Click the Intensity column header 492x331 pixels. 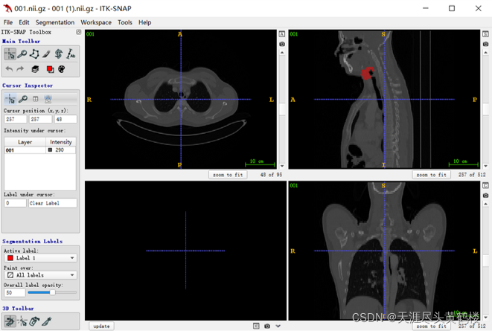pyautogui.click(x=61, y=142)
